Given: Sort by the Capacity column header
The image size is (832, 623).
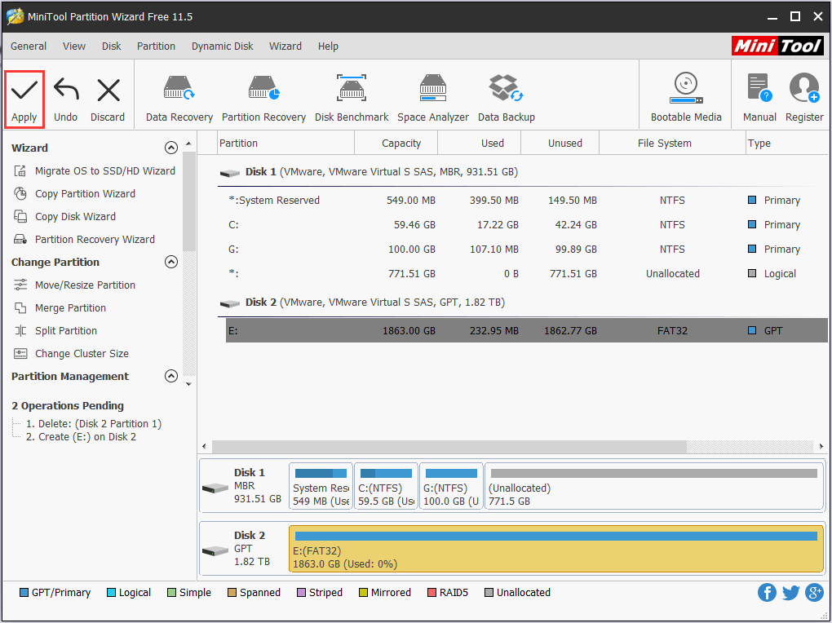Looking at the screenshot, I should [x=396, y=144].
